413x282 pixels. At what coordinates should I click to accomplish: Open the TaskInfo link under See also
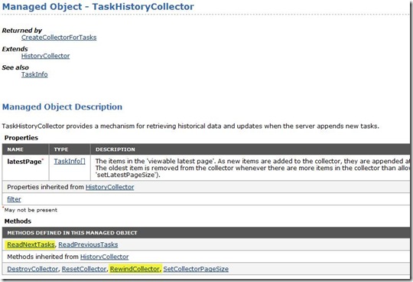[x=34, y=74]
